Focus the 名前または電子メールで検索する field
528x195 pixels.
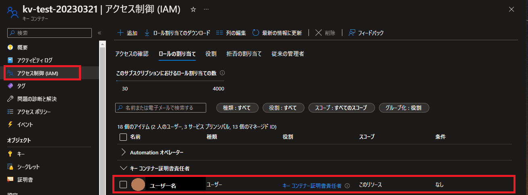[161, 108]
